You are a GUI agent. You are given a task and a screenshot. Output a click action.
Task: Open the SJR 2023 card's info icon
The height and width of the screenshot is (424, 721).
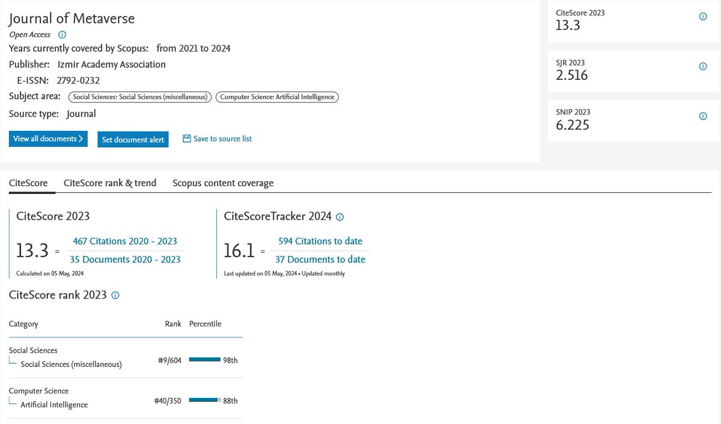click(x=703, y=67)
